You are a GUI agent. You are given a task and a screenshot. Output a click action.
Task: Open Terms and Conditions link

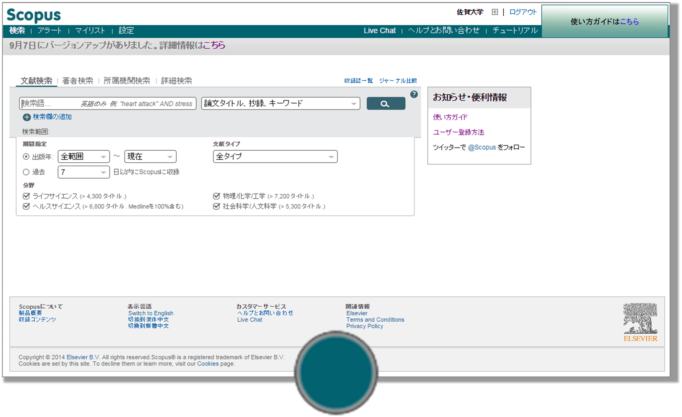375,320
